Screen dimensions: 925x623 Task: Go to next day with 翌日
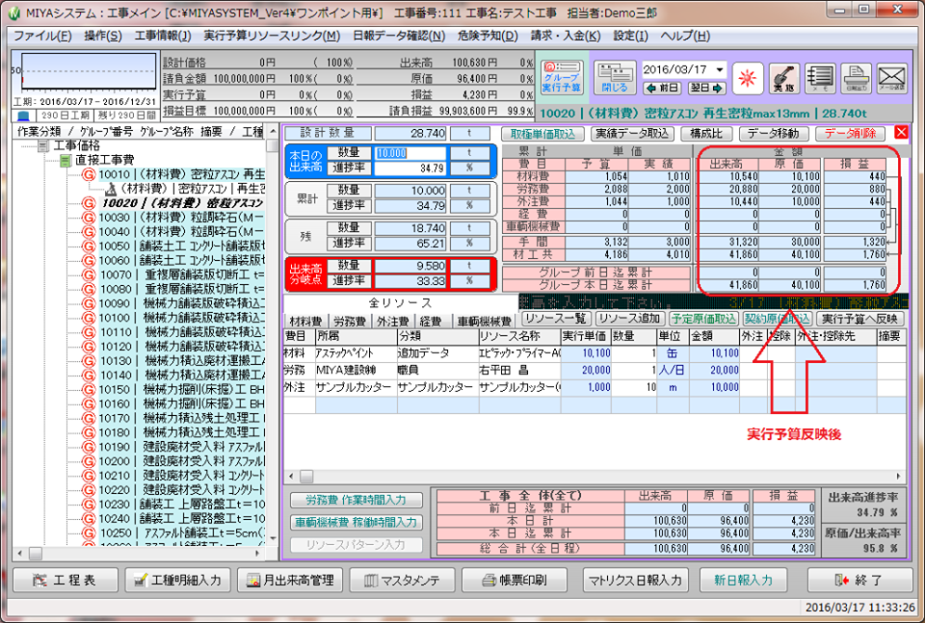[706, 89]
